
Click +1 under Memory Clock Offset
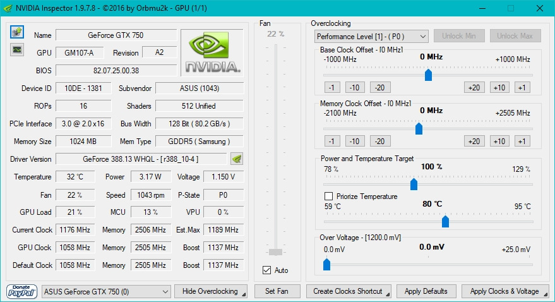522,142
